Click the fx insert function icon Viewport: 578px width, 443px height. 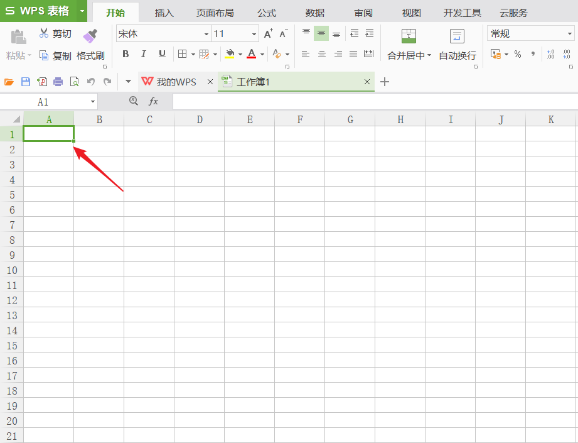pyautogui.click(x=153, y=101)
